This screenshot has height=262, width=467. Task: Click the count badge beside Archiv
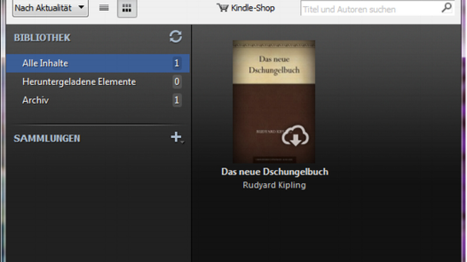tap(177, 100)
